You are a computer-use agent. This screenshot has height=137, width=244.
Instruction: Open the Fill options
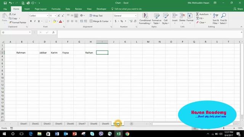tap(200, 18)
